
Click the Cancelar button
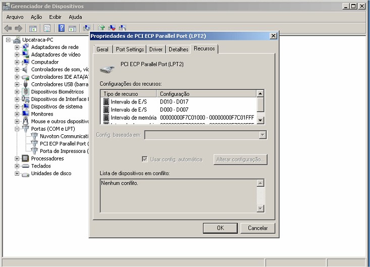pyautogui.click(x=257, y=228)
